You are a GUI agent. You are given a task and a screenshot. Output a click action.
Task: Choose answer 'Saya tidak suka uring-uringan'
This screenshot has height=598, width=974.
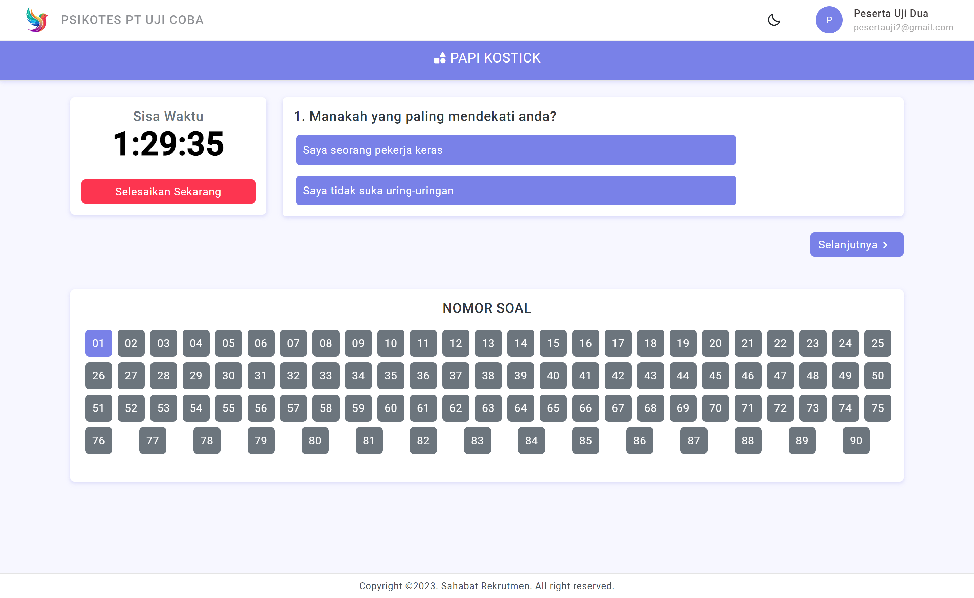(515, 191)
